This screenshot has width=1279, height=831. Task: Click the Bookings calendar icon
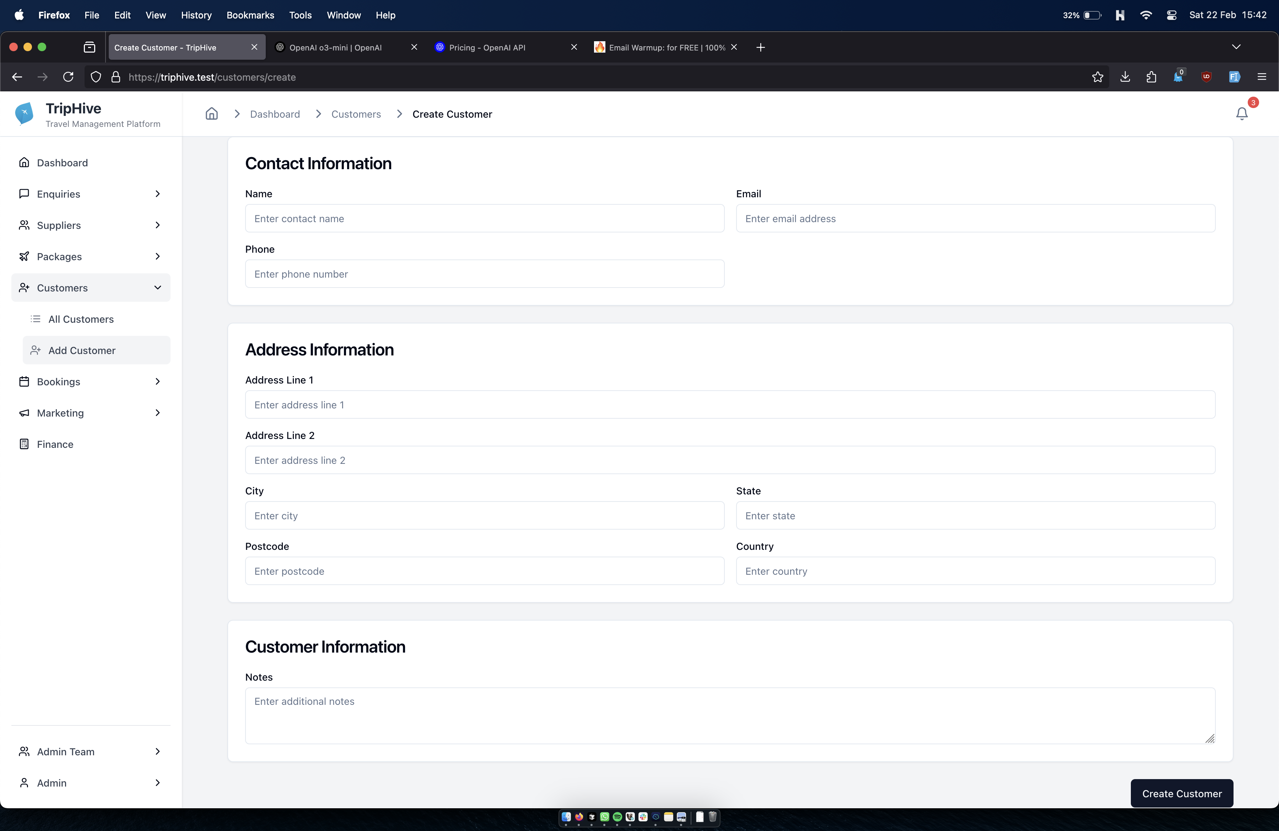pyautogui.click(x=24, y=381)
